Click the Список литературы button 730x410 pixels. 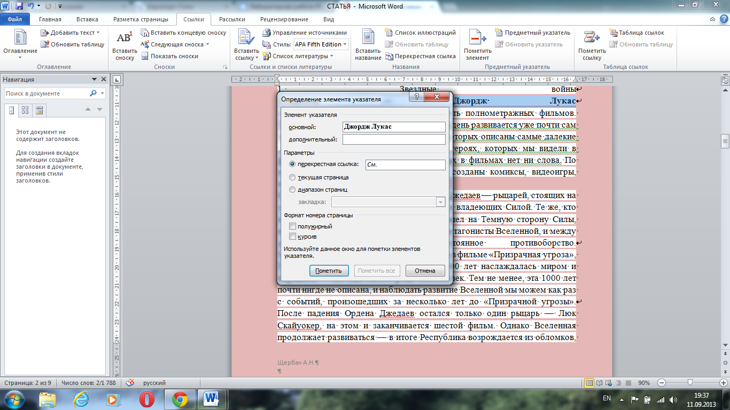298,56
